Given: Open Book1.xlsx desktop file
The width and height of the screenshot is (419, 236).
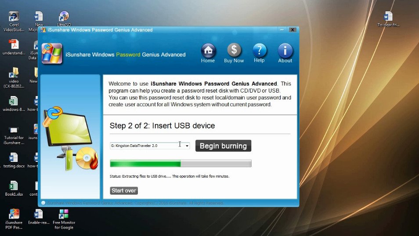Looking at the screenshot, I should click(14, 189).
